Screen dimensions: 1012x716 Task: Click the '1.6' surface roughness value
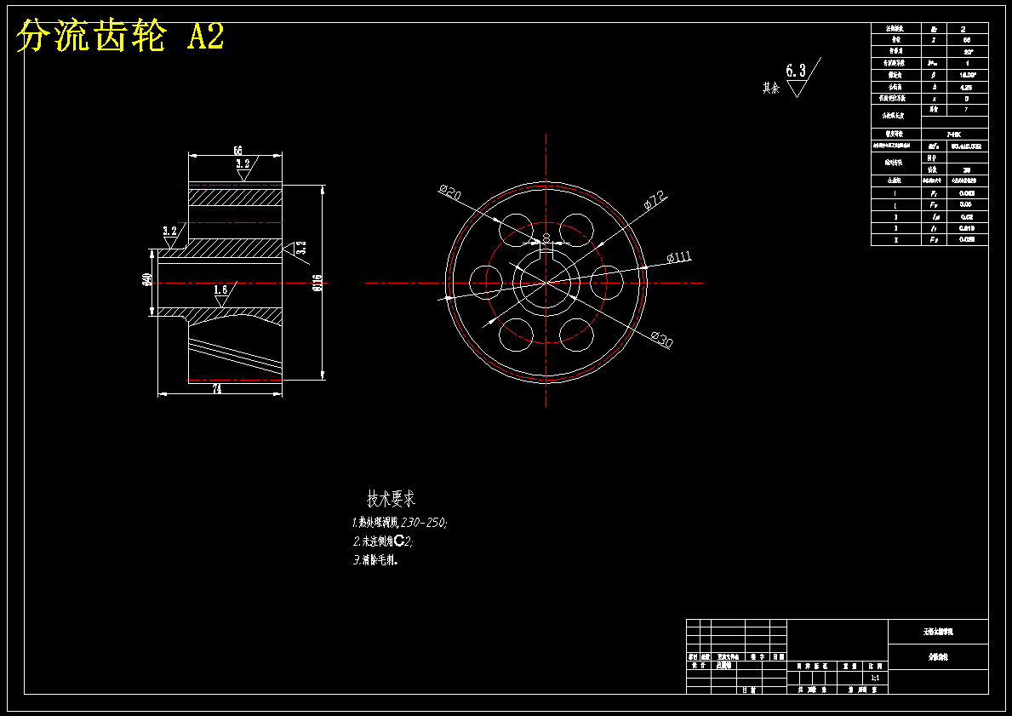pyautogui.click(x=220, y=289)
